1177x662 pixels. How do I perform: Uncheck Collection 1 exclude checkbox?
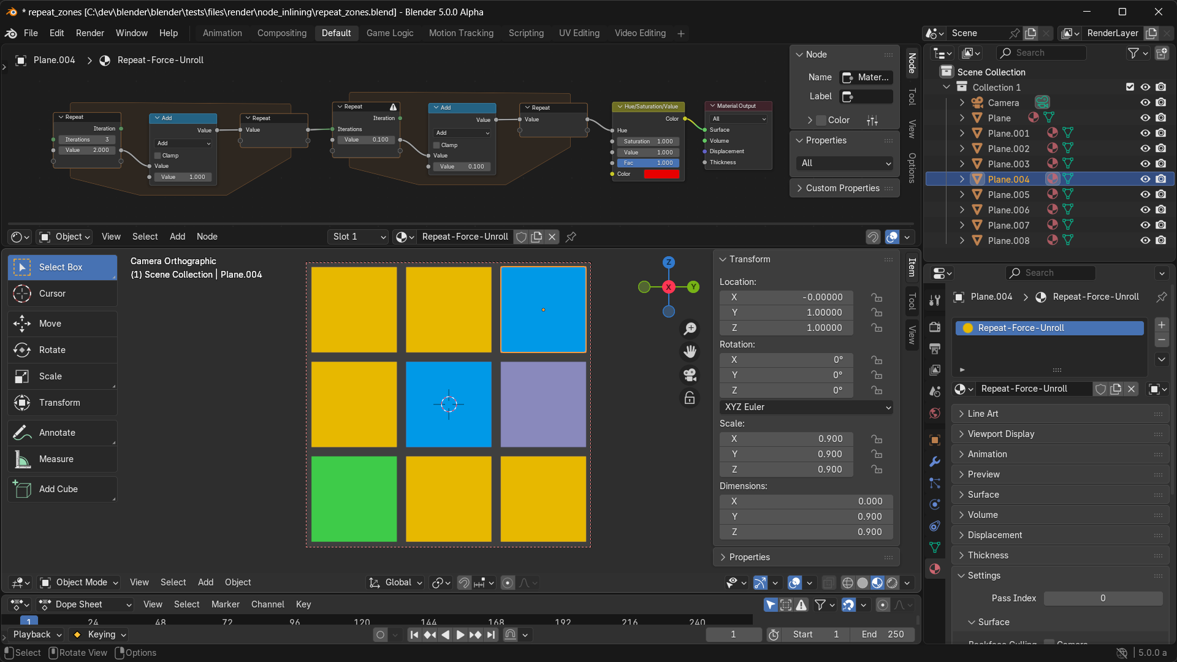click(1130, 87)
